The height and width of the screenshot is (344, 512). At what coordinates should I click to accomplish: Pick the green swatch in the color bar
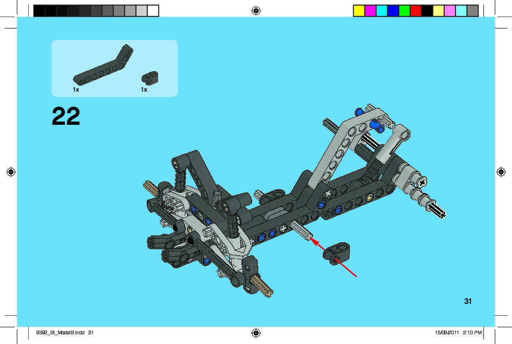(x=404, y=11)
